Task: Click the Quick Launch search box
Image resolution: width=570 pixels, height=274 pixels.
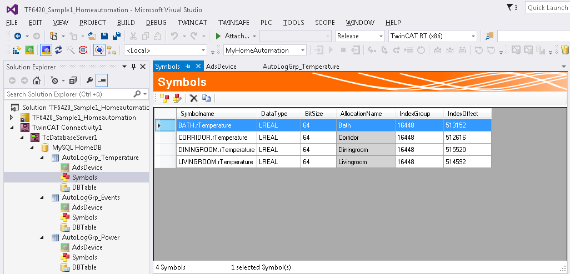Action: click(547, 8)
